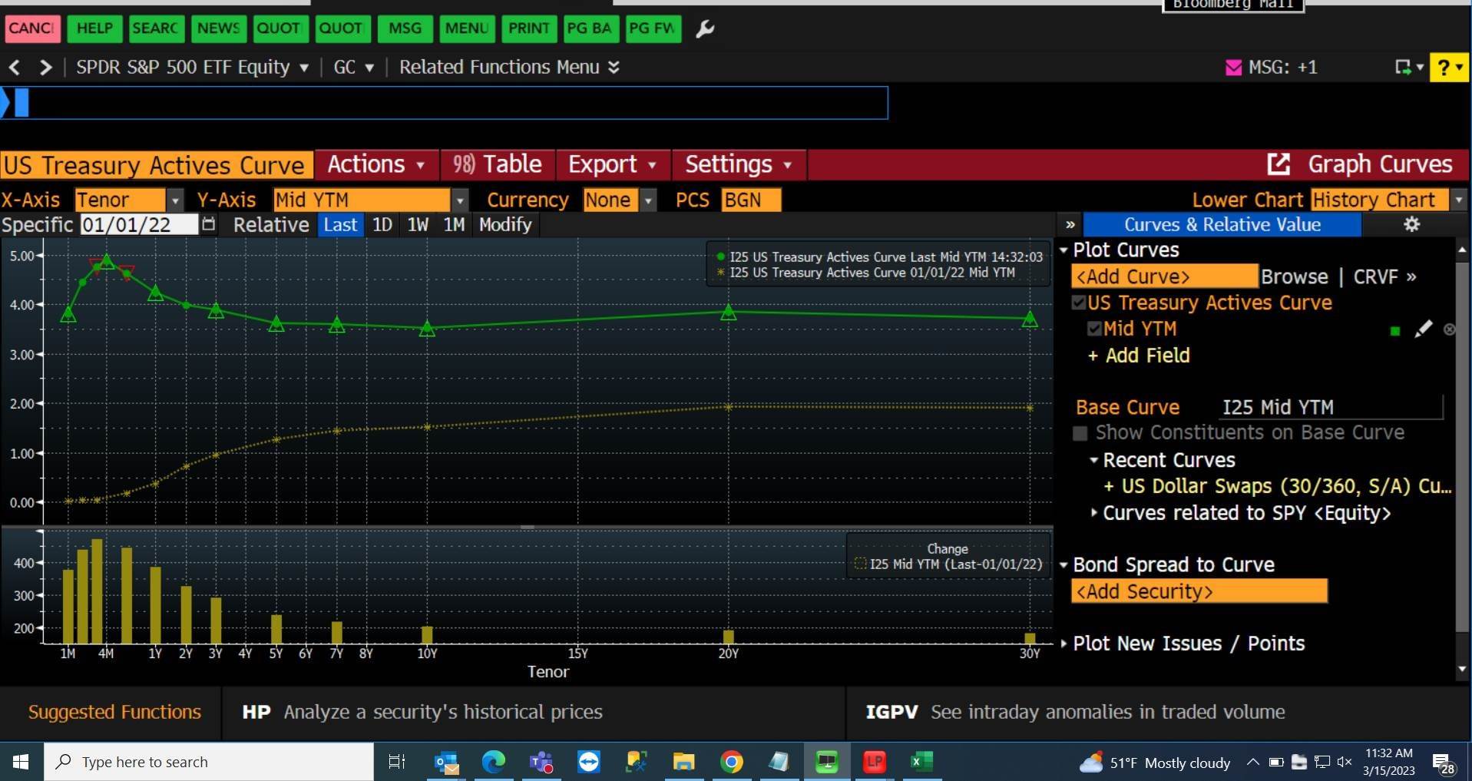1472x781 pixels.
Task: Click the yellow question mark help icon
Action: pos(1449,68)
